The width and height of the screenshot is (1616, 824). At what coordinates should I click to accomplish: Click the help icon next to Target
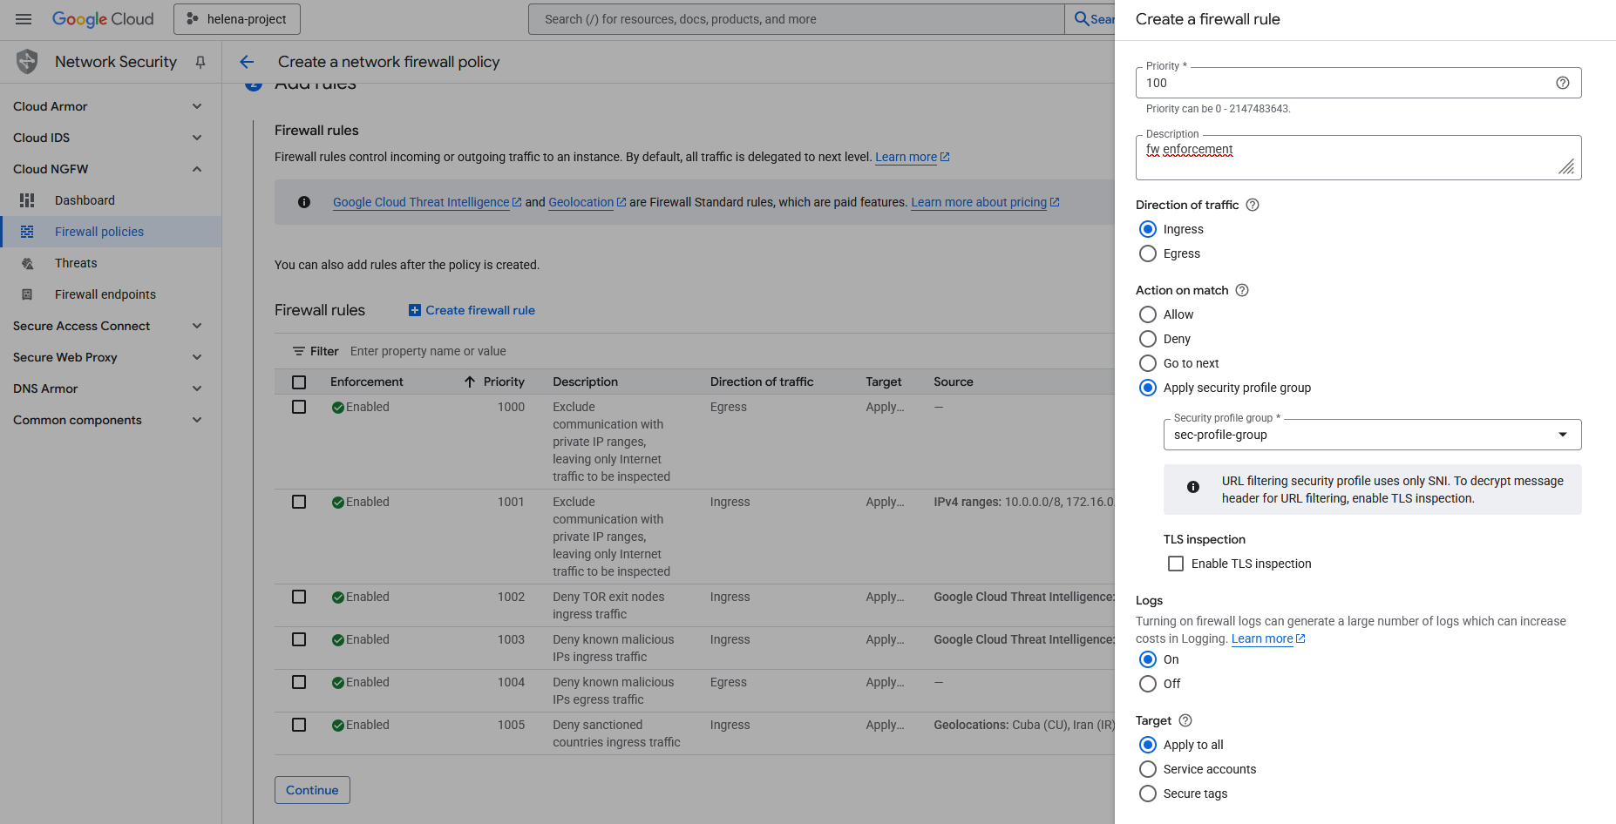tap(1185, 720)
